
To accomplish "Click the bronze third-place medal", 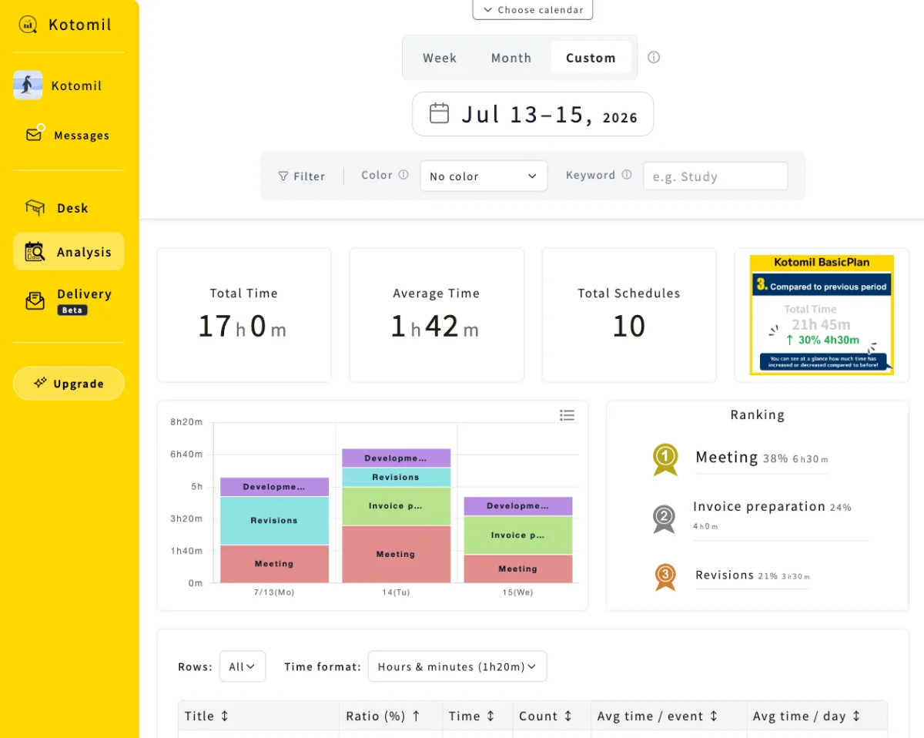I will (665, 576).
